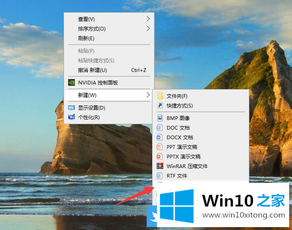Open the 排序方式(O) menu entry
Image resolution: width=292 pixels, height=230 pixels.
[x=109, y=29]
